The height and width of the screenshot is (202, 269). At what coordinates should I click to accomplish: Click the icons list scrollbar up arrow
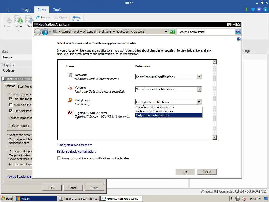(214, 62)
